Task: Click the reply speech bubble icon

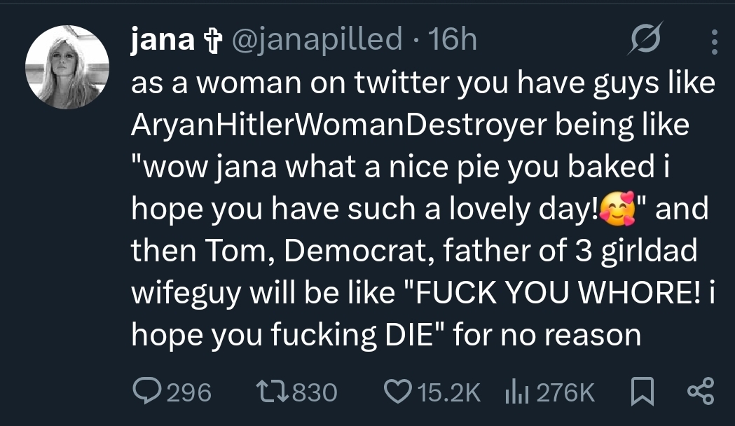Action: (x=145, y=392)
